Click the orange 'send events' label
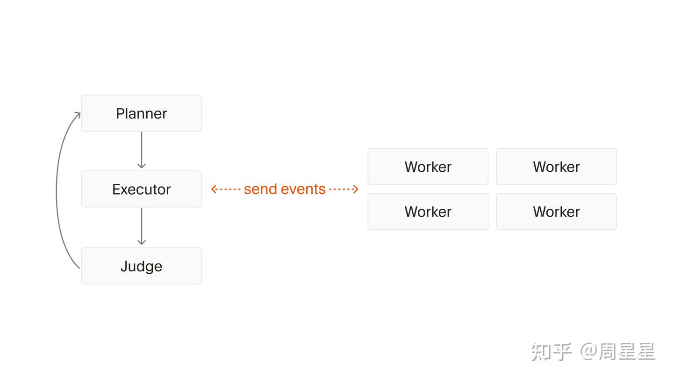This screenshot has width=673, height=379. 285,189
